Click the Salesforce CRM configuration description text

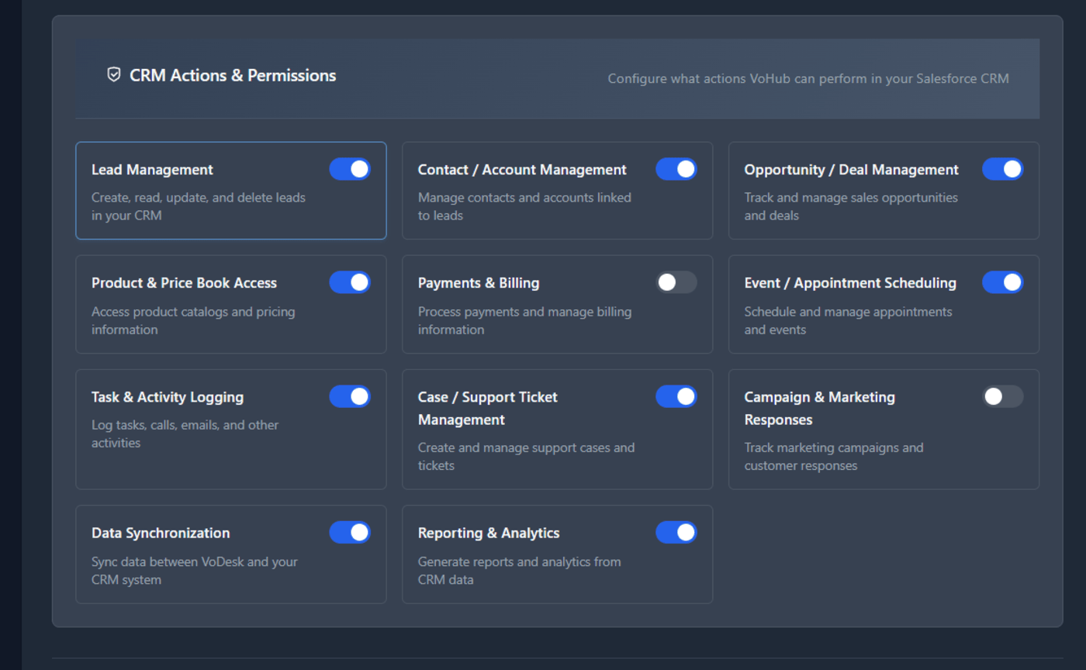[808, 78]
